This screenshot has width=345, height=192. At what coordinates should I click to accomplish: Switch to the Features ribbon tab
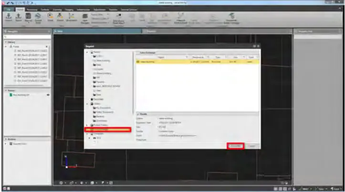[x=113, y=10]
